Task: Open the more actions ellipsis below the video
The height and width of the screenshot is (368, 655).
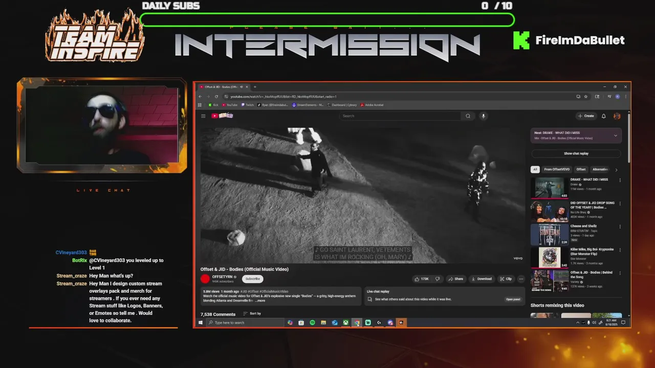Action: pyautogui.click(x=521, y=279)
